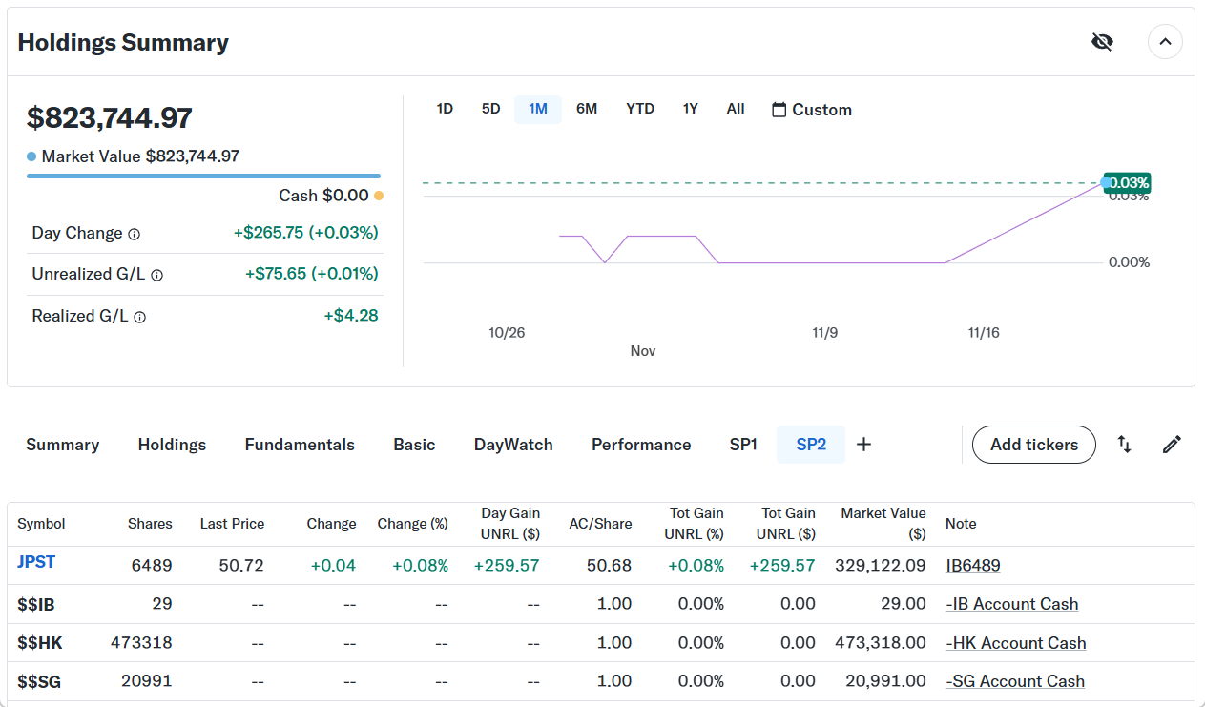1205x707 pixels.
Task: Select the 6M chart range
Action: (x=587, y=109)
